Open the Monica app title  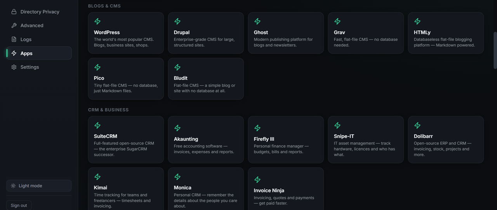click(x=182, y=188)
